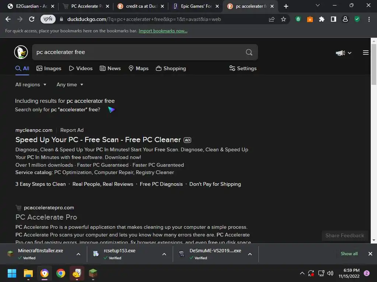Dismiss the downloads bar
Screen dimensions: 377x282
(370, 254)
